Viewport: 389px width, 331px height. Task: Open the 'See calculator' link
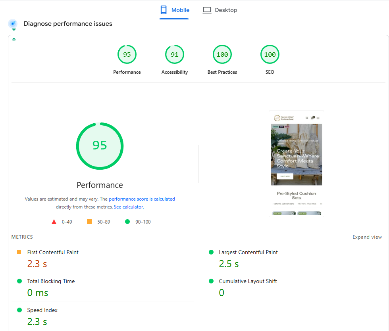(x=128, y=207)
